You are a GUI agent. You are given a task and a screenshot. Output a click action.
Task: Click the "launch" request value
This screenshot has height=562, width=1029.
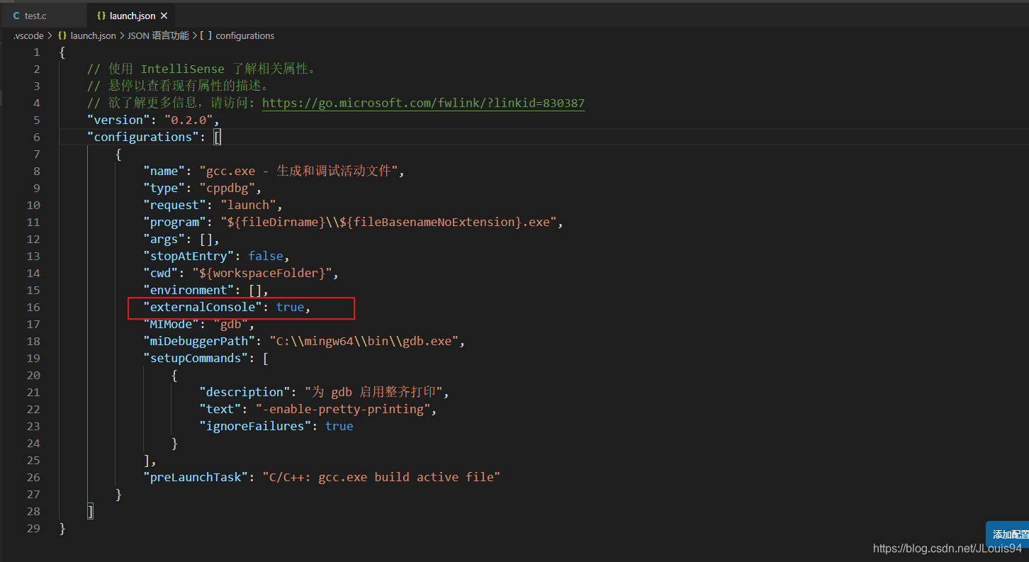click(248, 205)
